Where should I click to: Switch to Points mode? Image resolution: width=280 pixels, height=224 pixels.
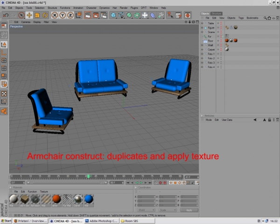tap(4, 60)
